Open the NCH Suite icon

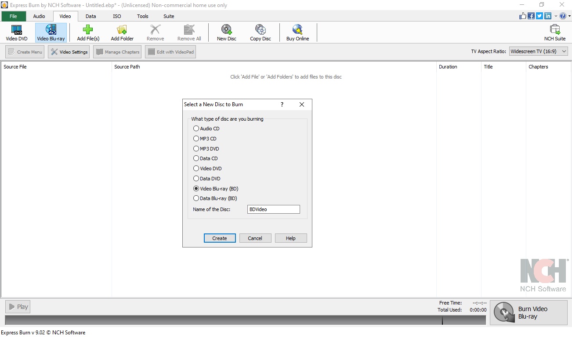(x=555, y=32)
